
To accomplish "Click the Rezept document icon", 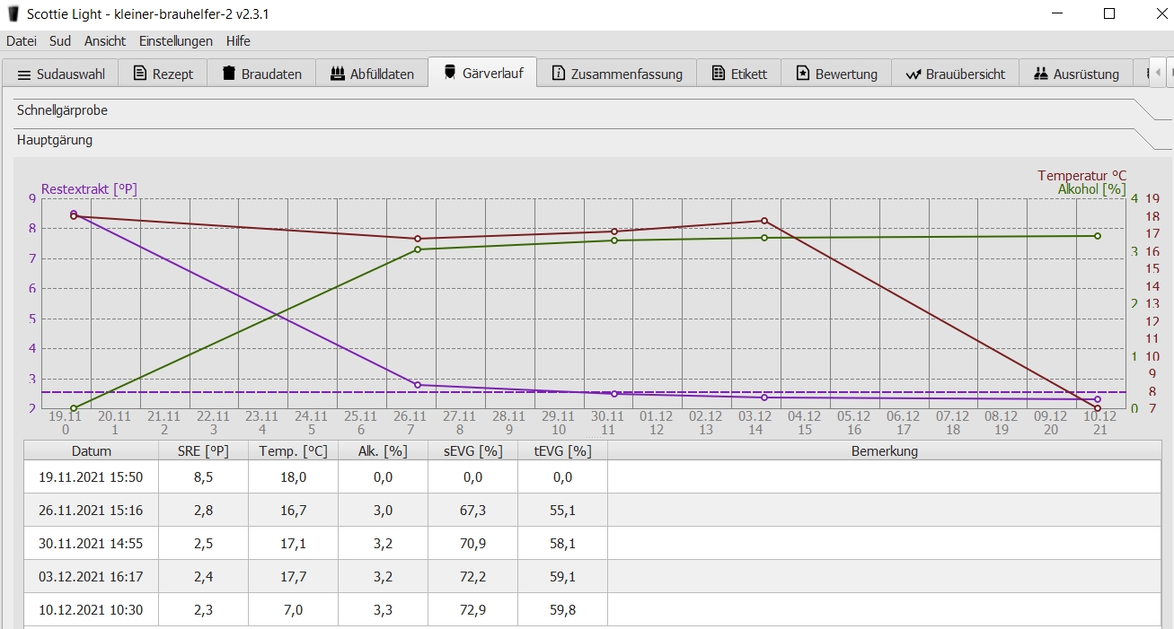I will 140,74.
